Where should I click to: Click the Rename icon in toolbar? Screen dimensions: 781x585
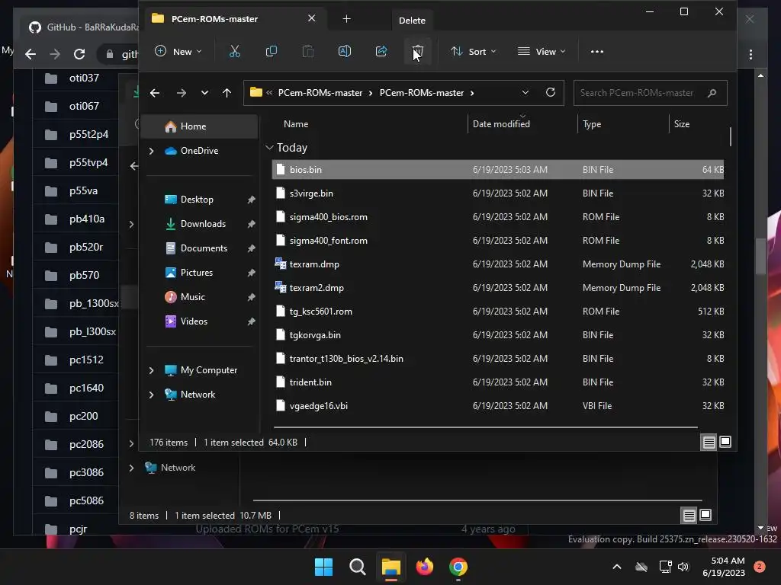click(345, 51)
